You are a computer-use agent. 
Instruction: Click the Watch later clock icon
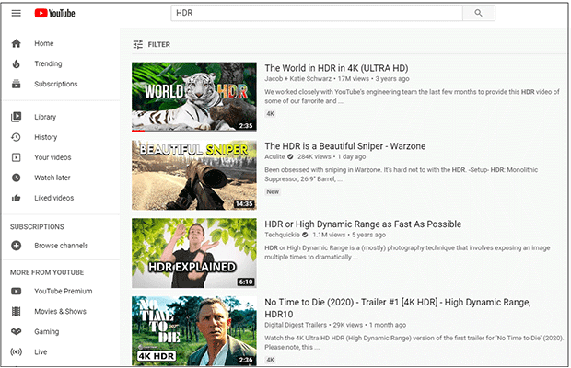[16, 178]
